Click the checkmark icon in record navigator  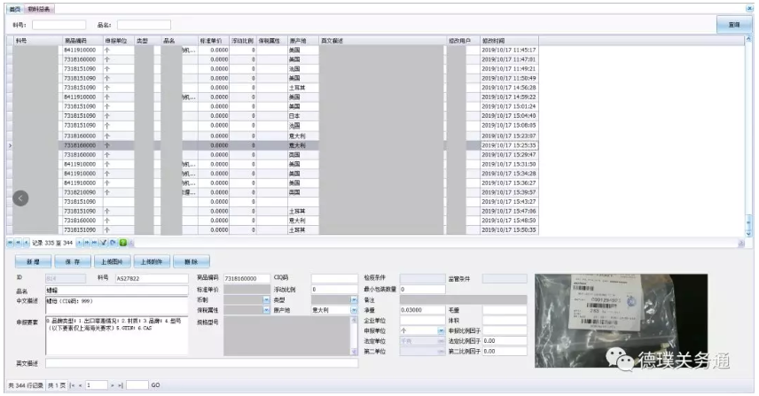pyautogui.click(x=104, y=242)
